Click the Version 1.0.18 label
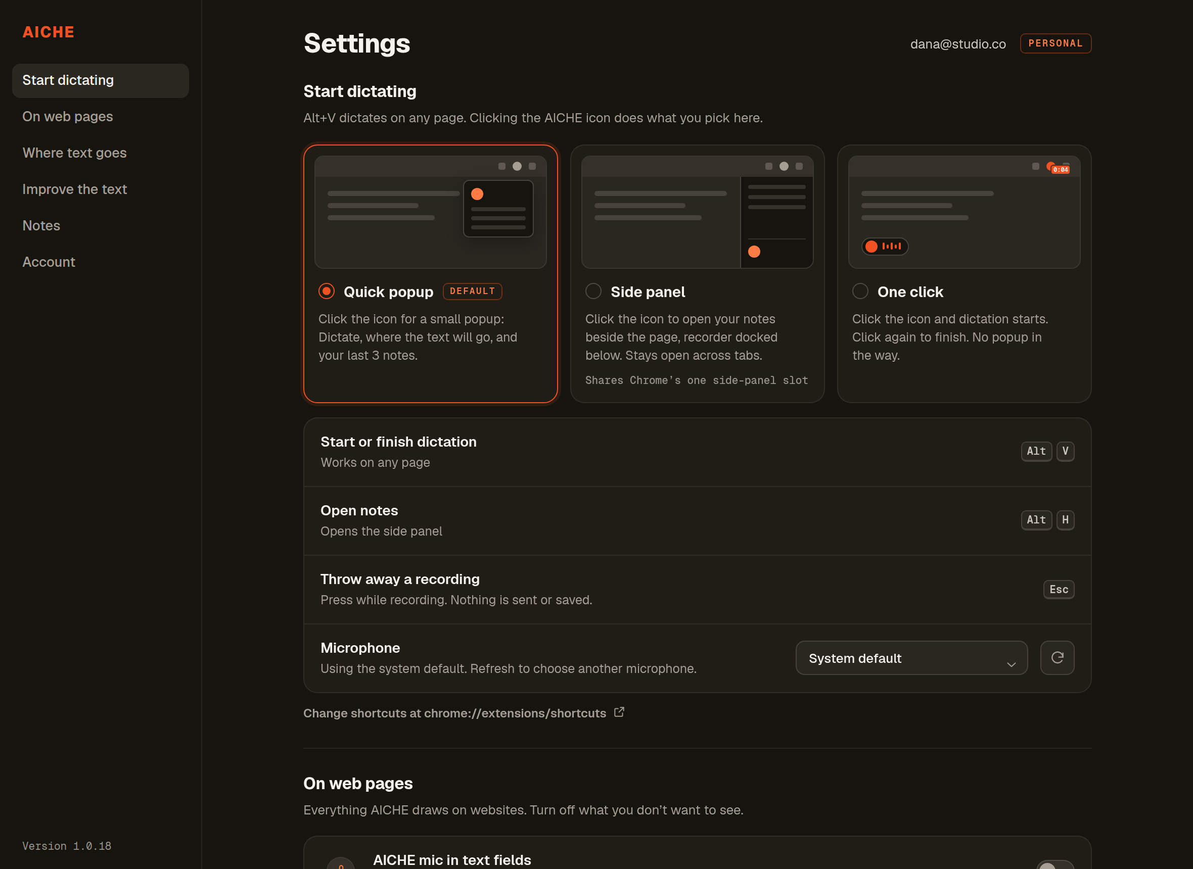 point(66,846)
